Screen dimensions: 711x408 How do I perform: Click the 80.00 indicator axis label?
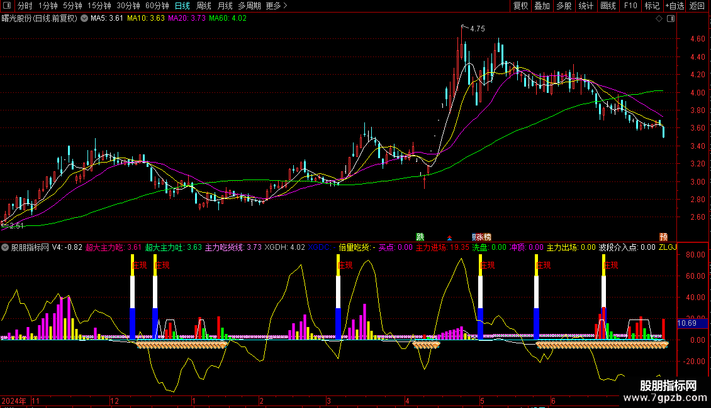[695, 255]
